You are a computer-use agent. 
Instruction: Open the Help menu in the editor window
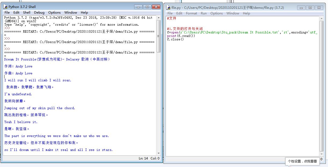click(246, 13)
